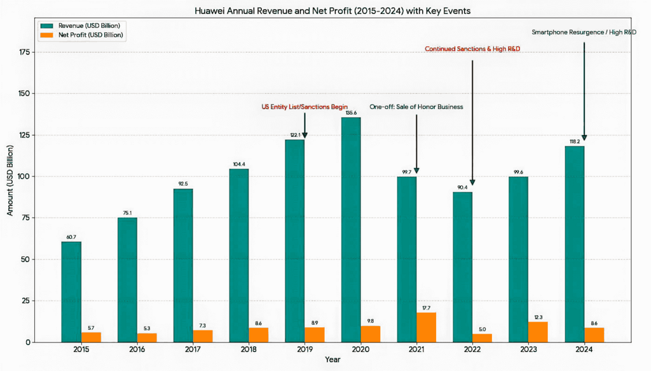Image resolution: width=651 pixels, height=371 pixels.
Task: Click the 2023 net profit bar labeled 12.3
Action: point(538,332)
